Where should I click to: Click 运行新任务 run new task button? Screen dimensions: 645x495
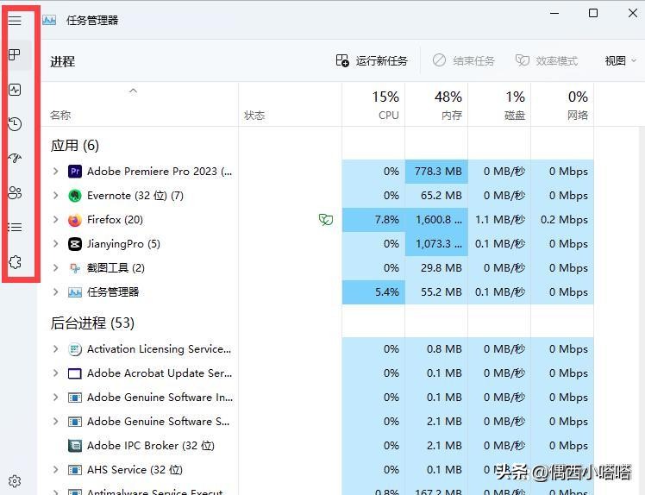pos(372,61)
